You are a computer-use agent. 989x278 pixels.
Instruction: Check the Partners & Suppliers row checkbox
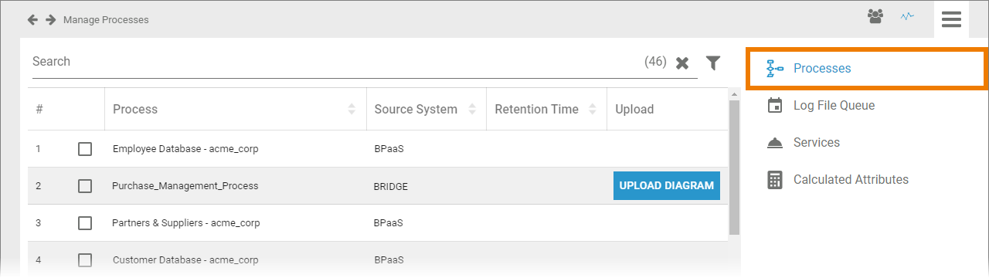pyautogui.click(x=85, y=223)
